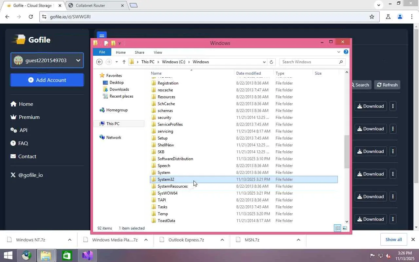Open File Explorer from the taskbar
Viewport: 419px width, 262px height.
(46, 255)
